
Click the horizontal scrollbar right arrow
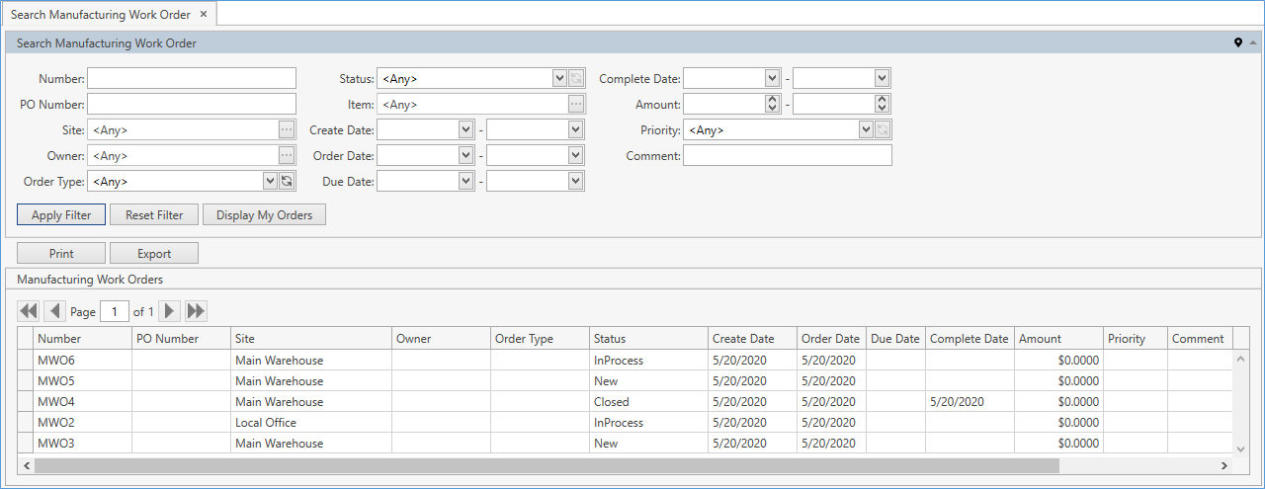point(1223,465)
